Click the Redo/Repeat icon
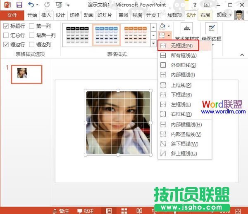 (47, 5)
